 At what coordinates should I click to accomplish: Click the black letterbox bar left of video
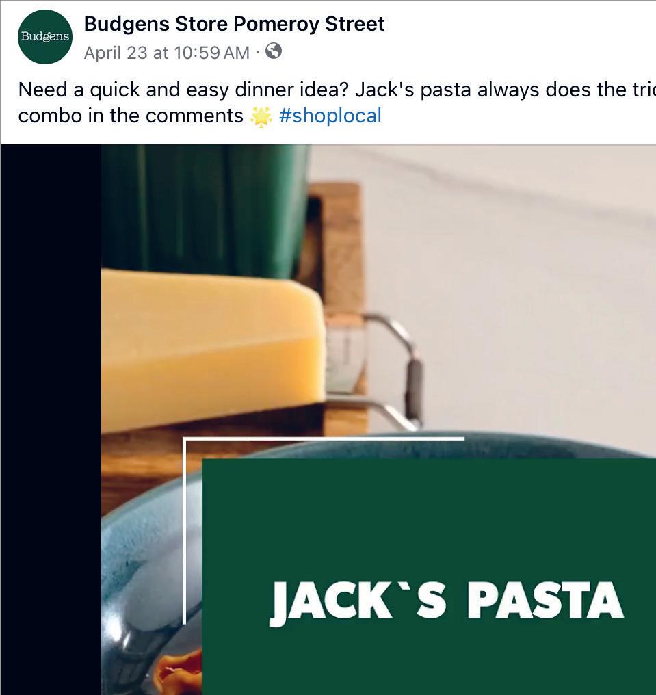pos(51,419)
